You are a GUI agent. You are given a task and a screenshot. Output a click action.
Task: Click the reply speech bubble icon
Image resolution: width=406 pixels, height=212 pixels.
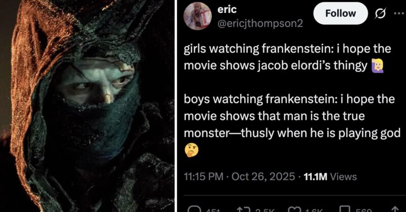[x=193, y=209]
